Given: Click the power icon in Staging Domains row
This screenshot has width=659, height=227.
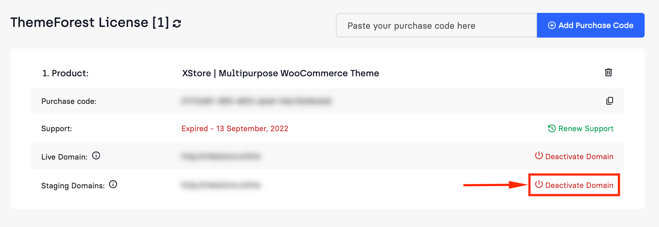Looking at the screenshot, I should (x=539, y=184).
